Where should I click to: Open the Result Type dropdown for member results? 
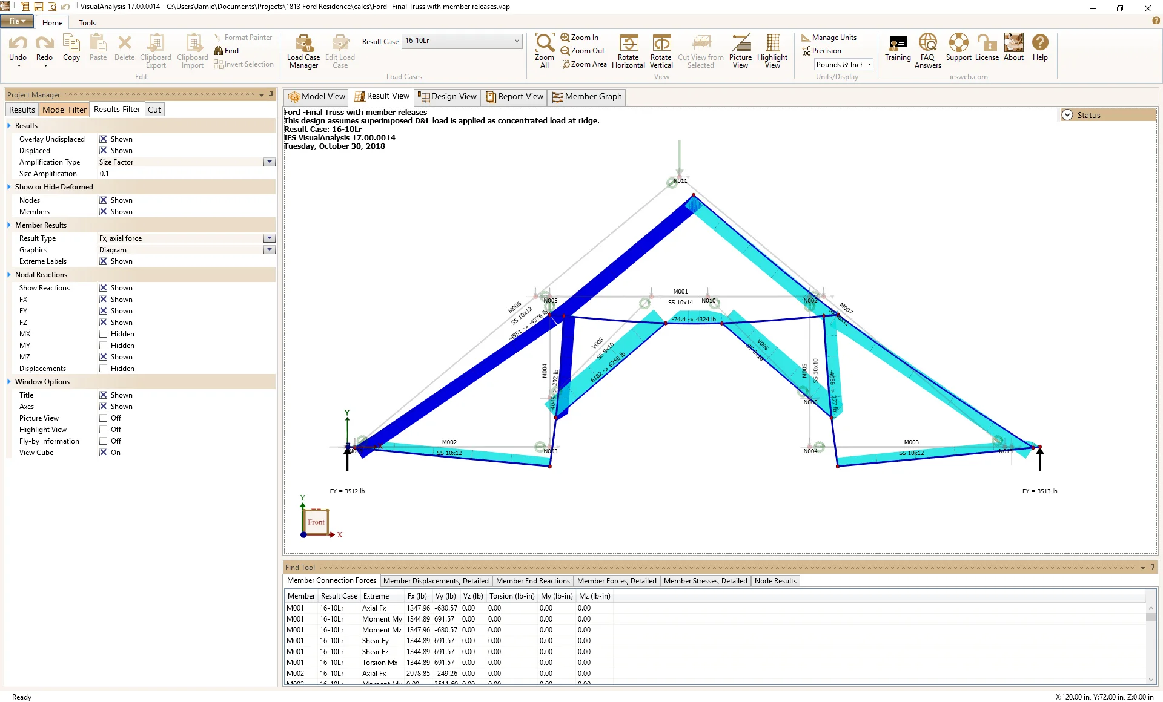[x=268, y=238]
